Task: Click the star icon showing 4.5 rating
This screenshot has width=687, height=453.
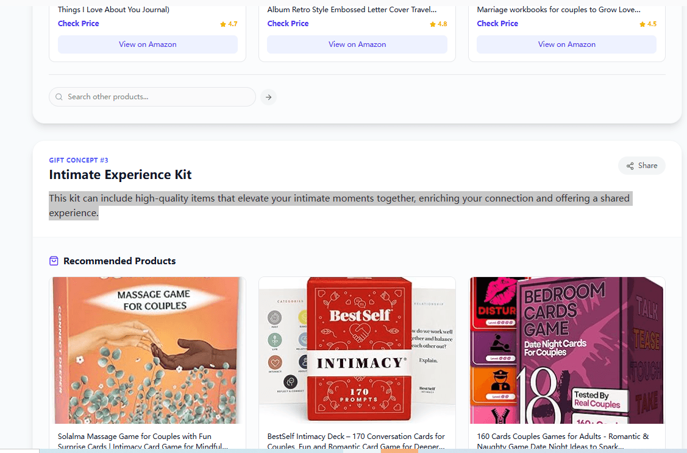Action: pyautogui.click(x=643, y=24)
